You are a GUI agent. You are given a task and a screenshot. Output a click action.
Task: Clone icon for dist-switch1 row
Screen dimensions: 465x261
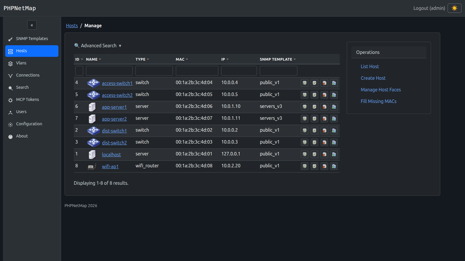tap(334, 130)
